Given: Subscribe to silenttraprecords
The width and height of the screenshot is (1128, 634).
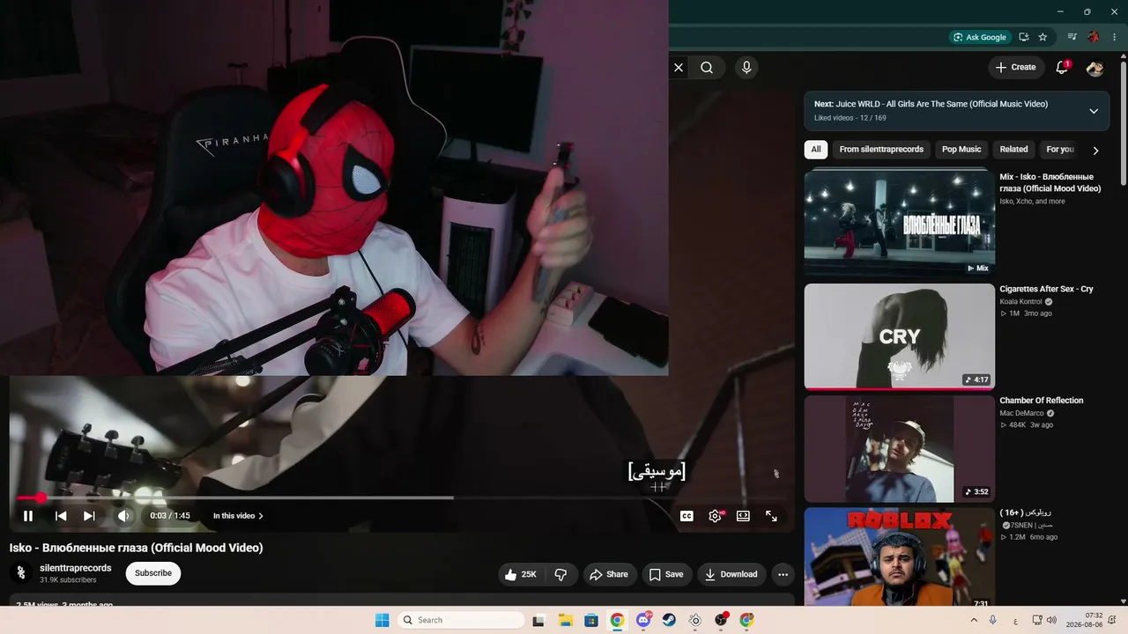Looking at the screenshot, I should 153,573.
